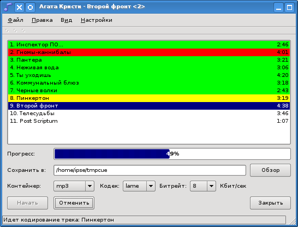Click duration 1:07 of Post Scriptum
The width and height of the screenshot is (298, 227).
pyautogui.click(x=283, y=121)
